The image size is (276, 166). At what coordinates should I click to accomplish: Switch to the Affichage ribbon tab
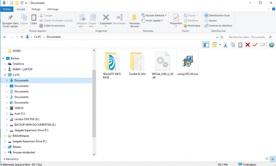(x=53, y=9)
